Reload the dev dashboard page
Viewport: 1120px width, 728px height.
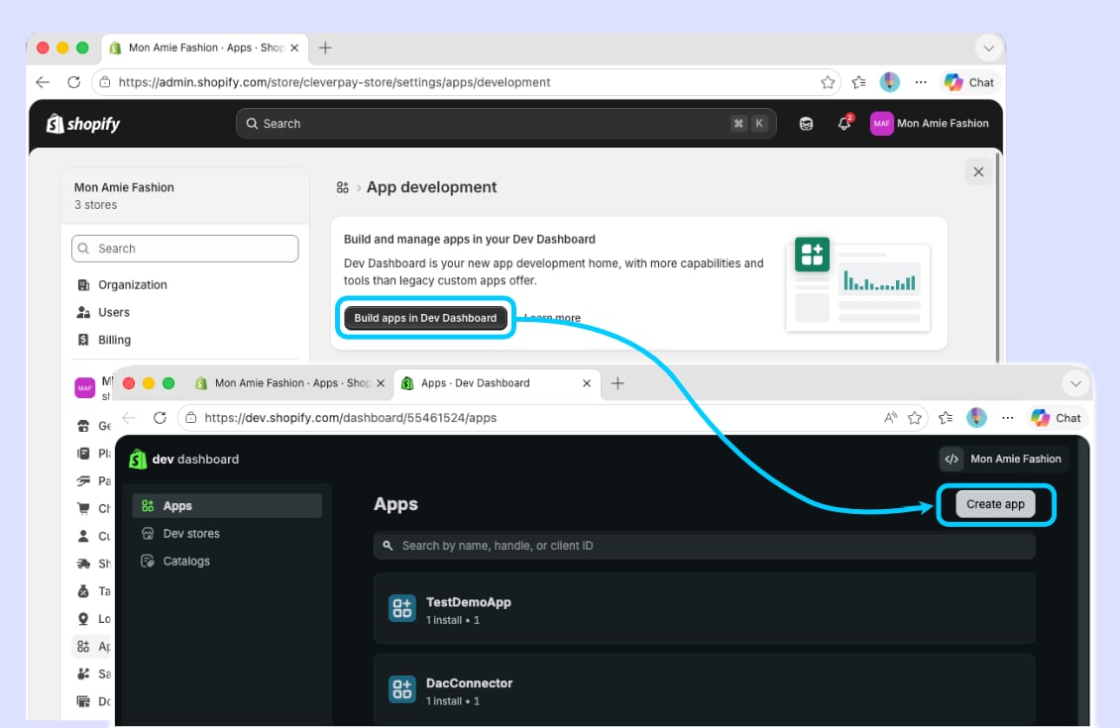point(160,418)
